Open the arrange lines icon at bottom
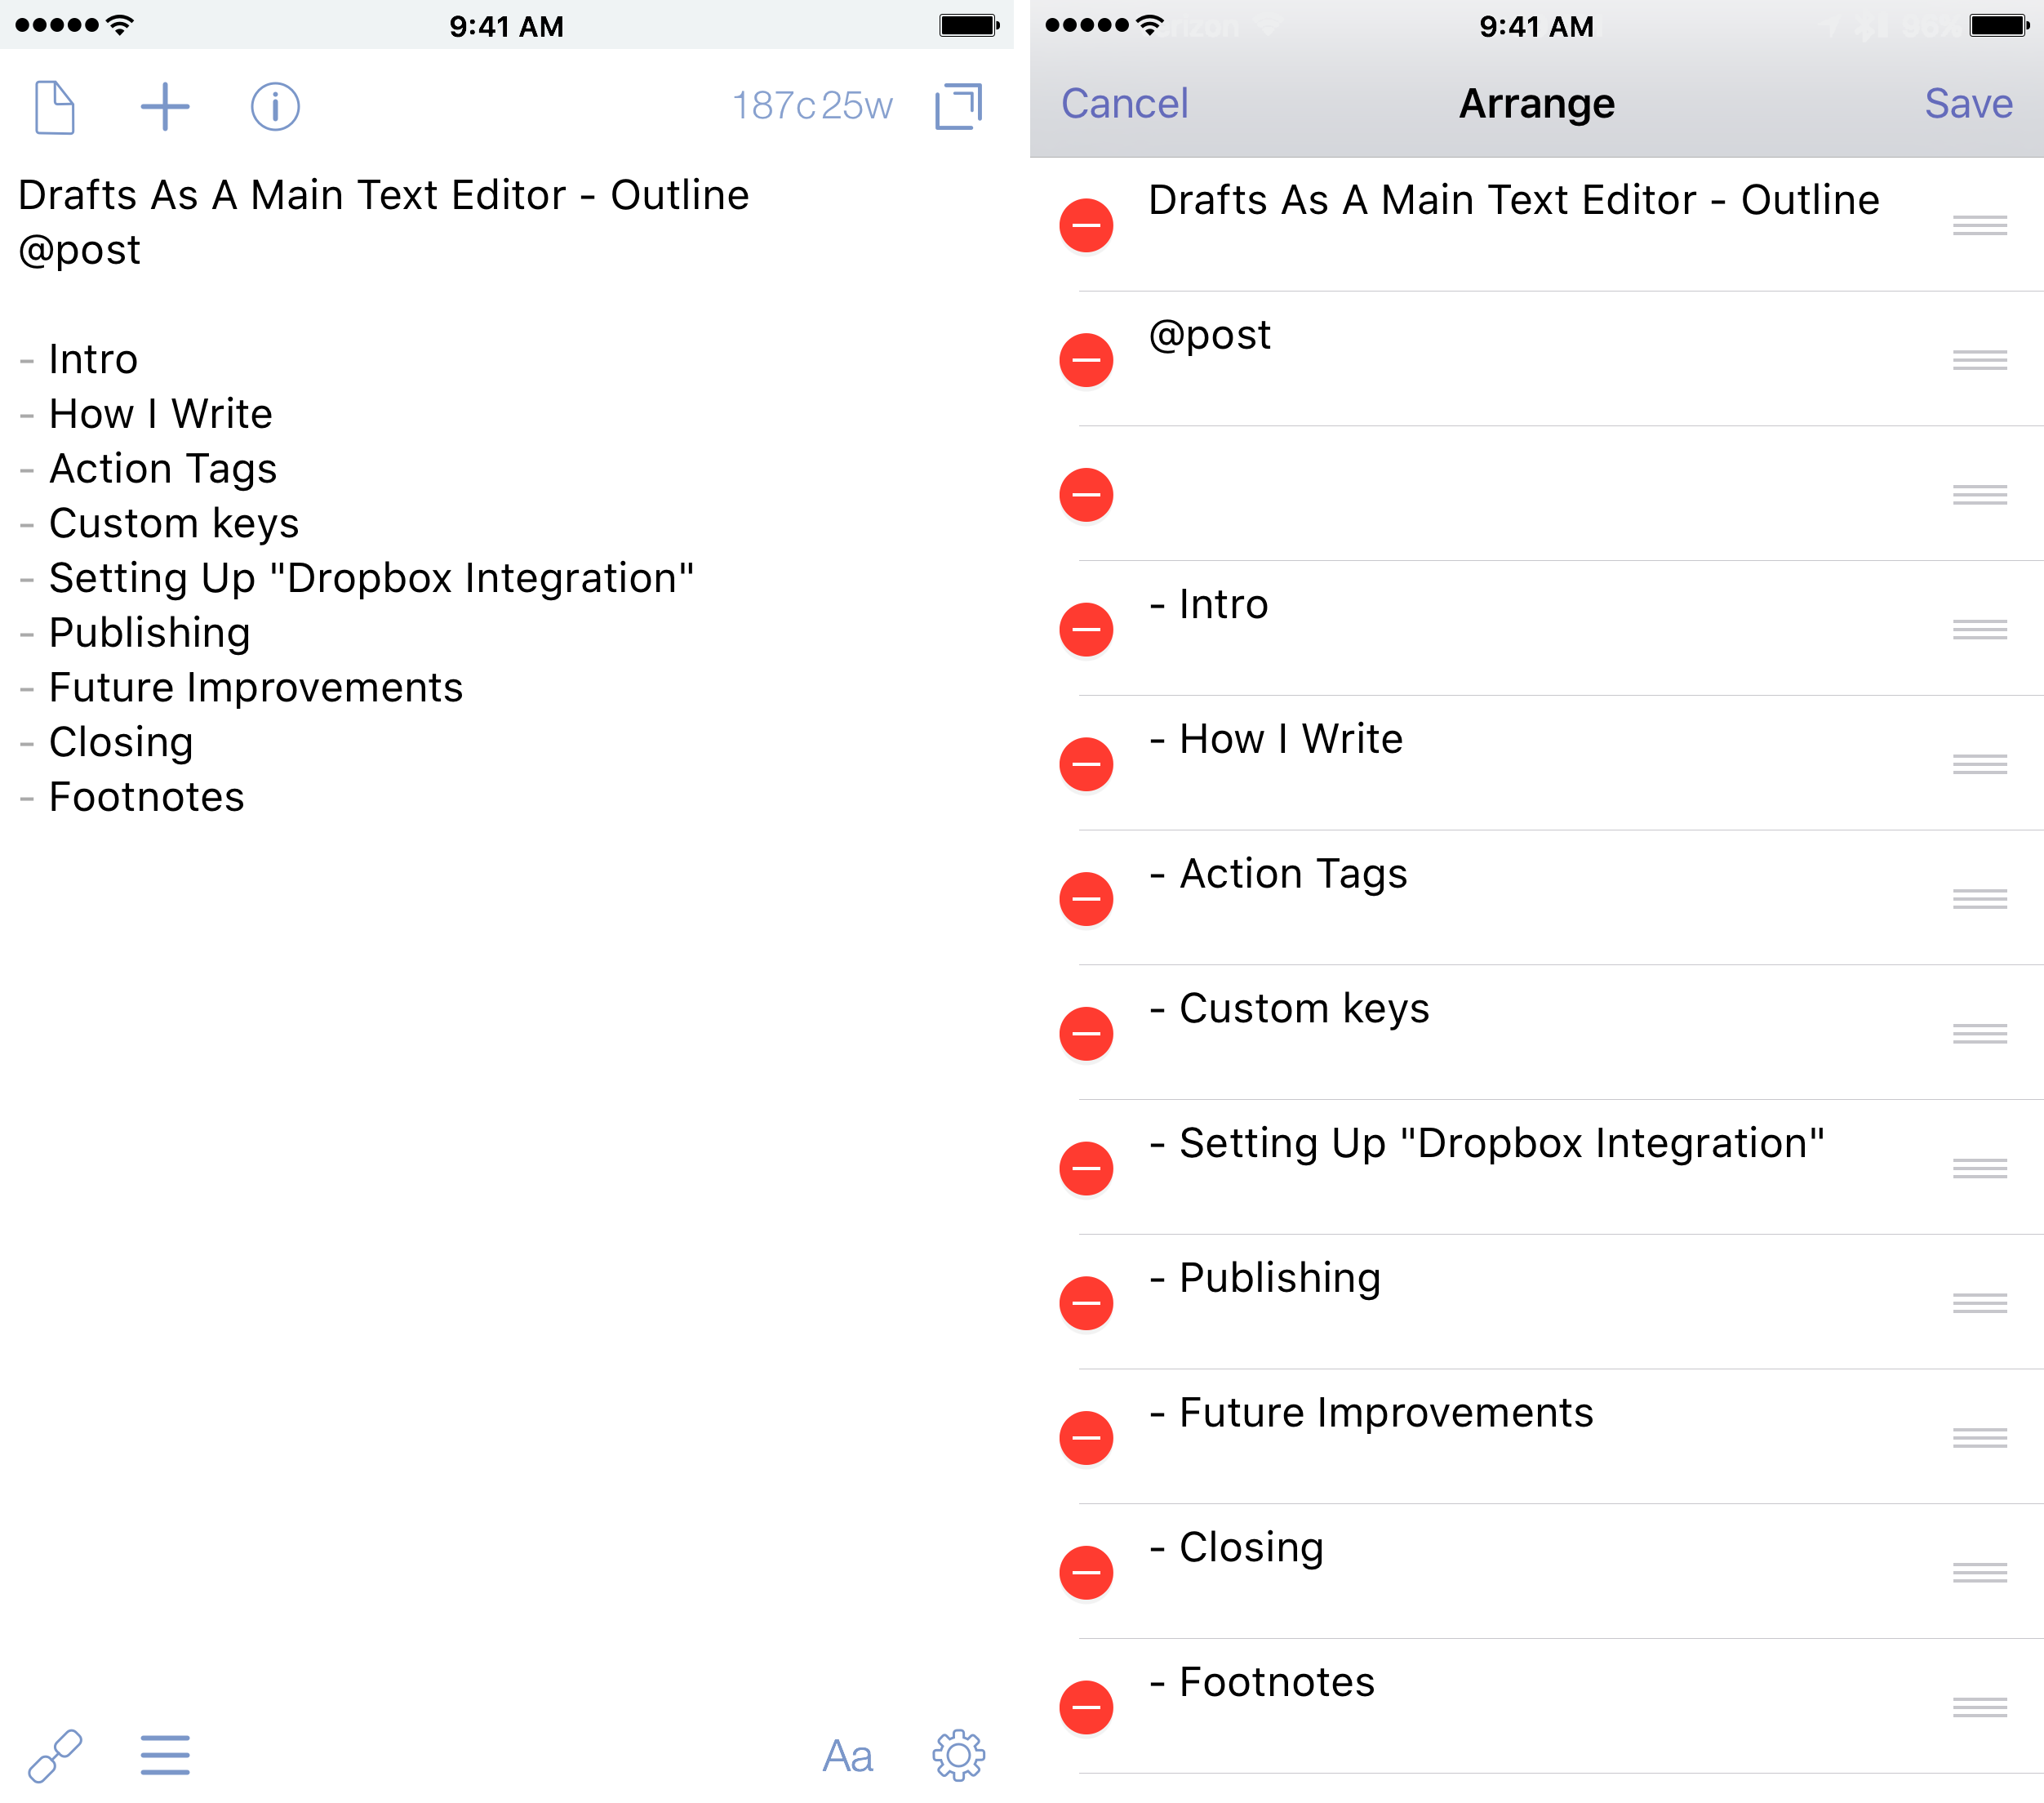The image size is (2044, 1803). (x=165, y=1755)
